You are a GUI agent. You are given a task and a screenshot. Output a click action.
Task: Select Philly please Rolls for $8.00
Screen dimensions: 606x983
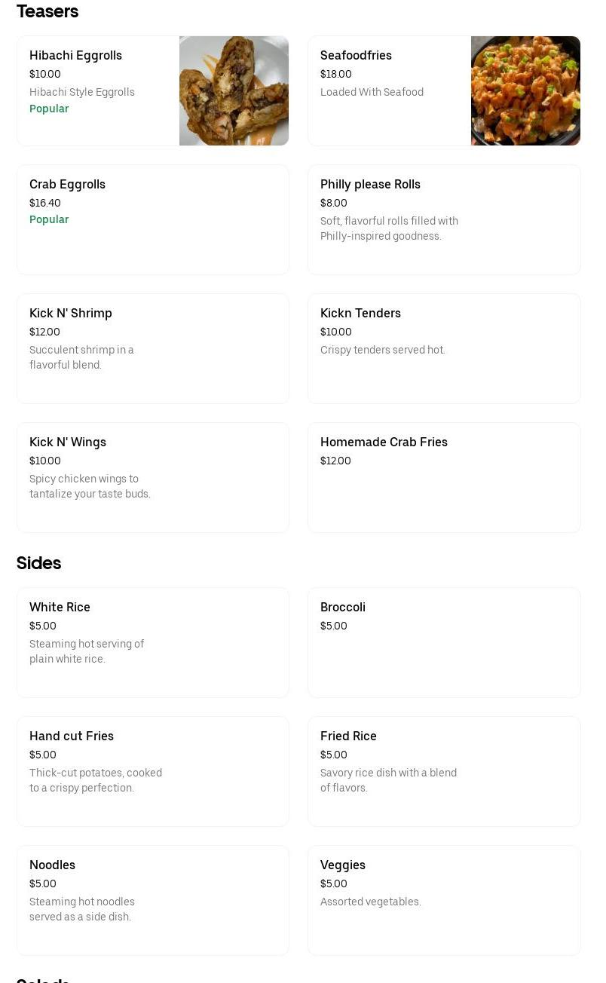point(444,219)
